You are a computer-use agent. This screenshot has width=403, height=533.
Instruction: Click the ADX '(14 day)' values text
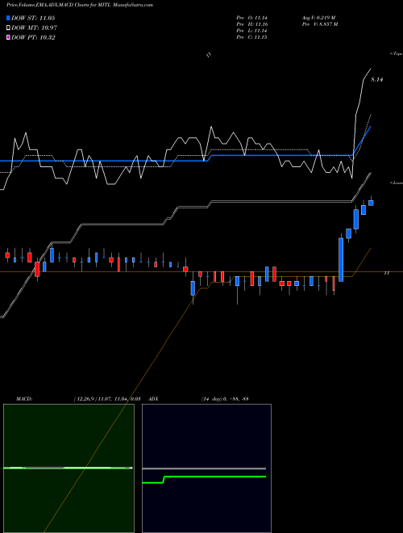pyautogui.click(x=225, y=399)
